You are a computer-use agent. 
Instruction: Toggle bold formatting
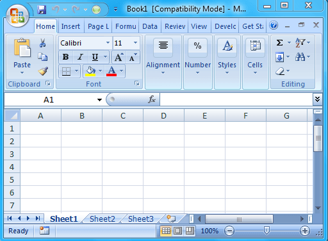[65, 57]
